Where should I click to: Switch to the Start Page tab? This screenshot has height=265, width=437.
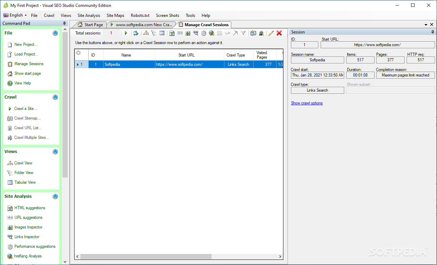[90, 25]
